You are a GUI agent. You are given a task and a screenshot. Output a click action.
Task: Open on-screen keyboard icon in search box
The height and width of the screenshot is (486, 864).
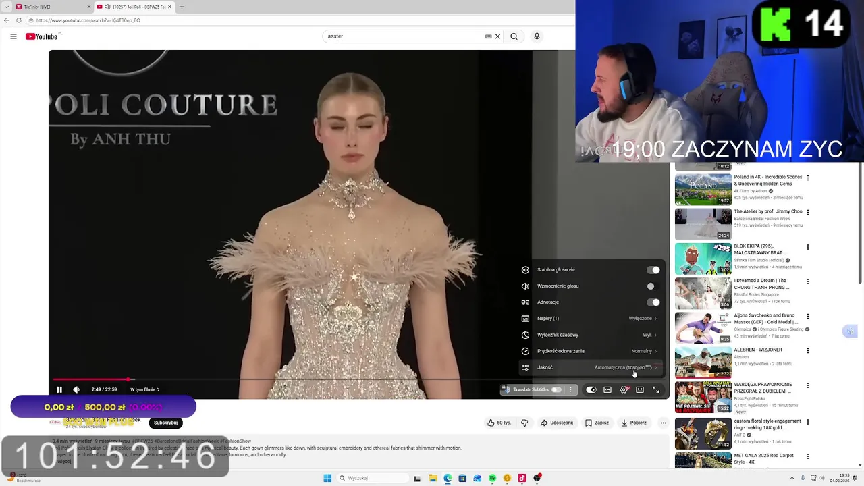coord(488,36)
